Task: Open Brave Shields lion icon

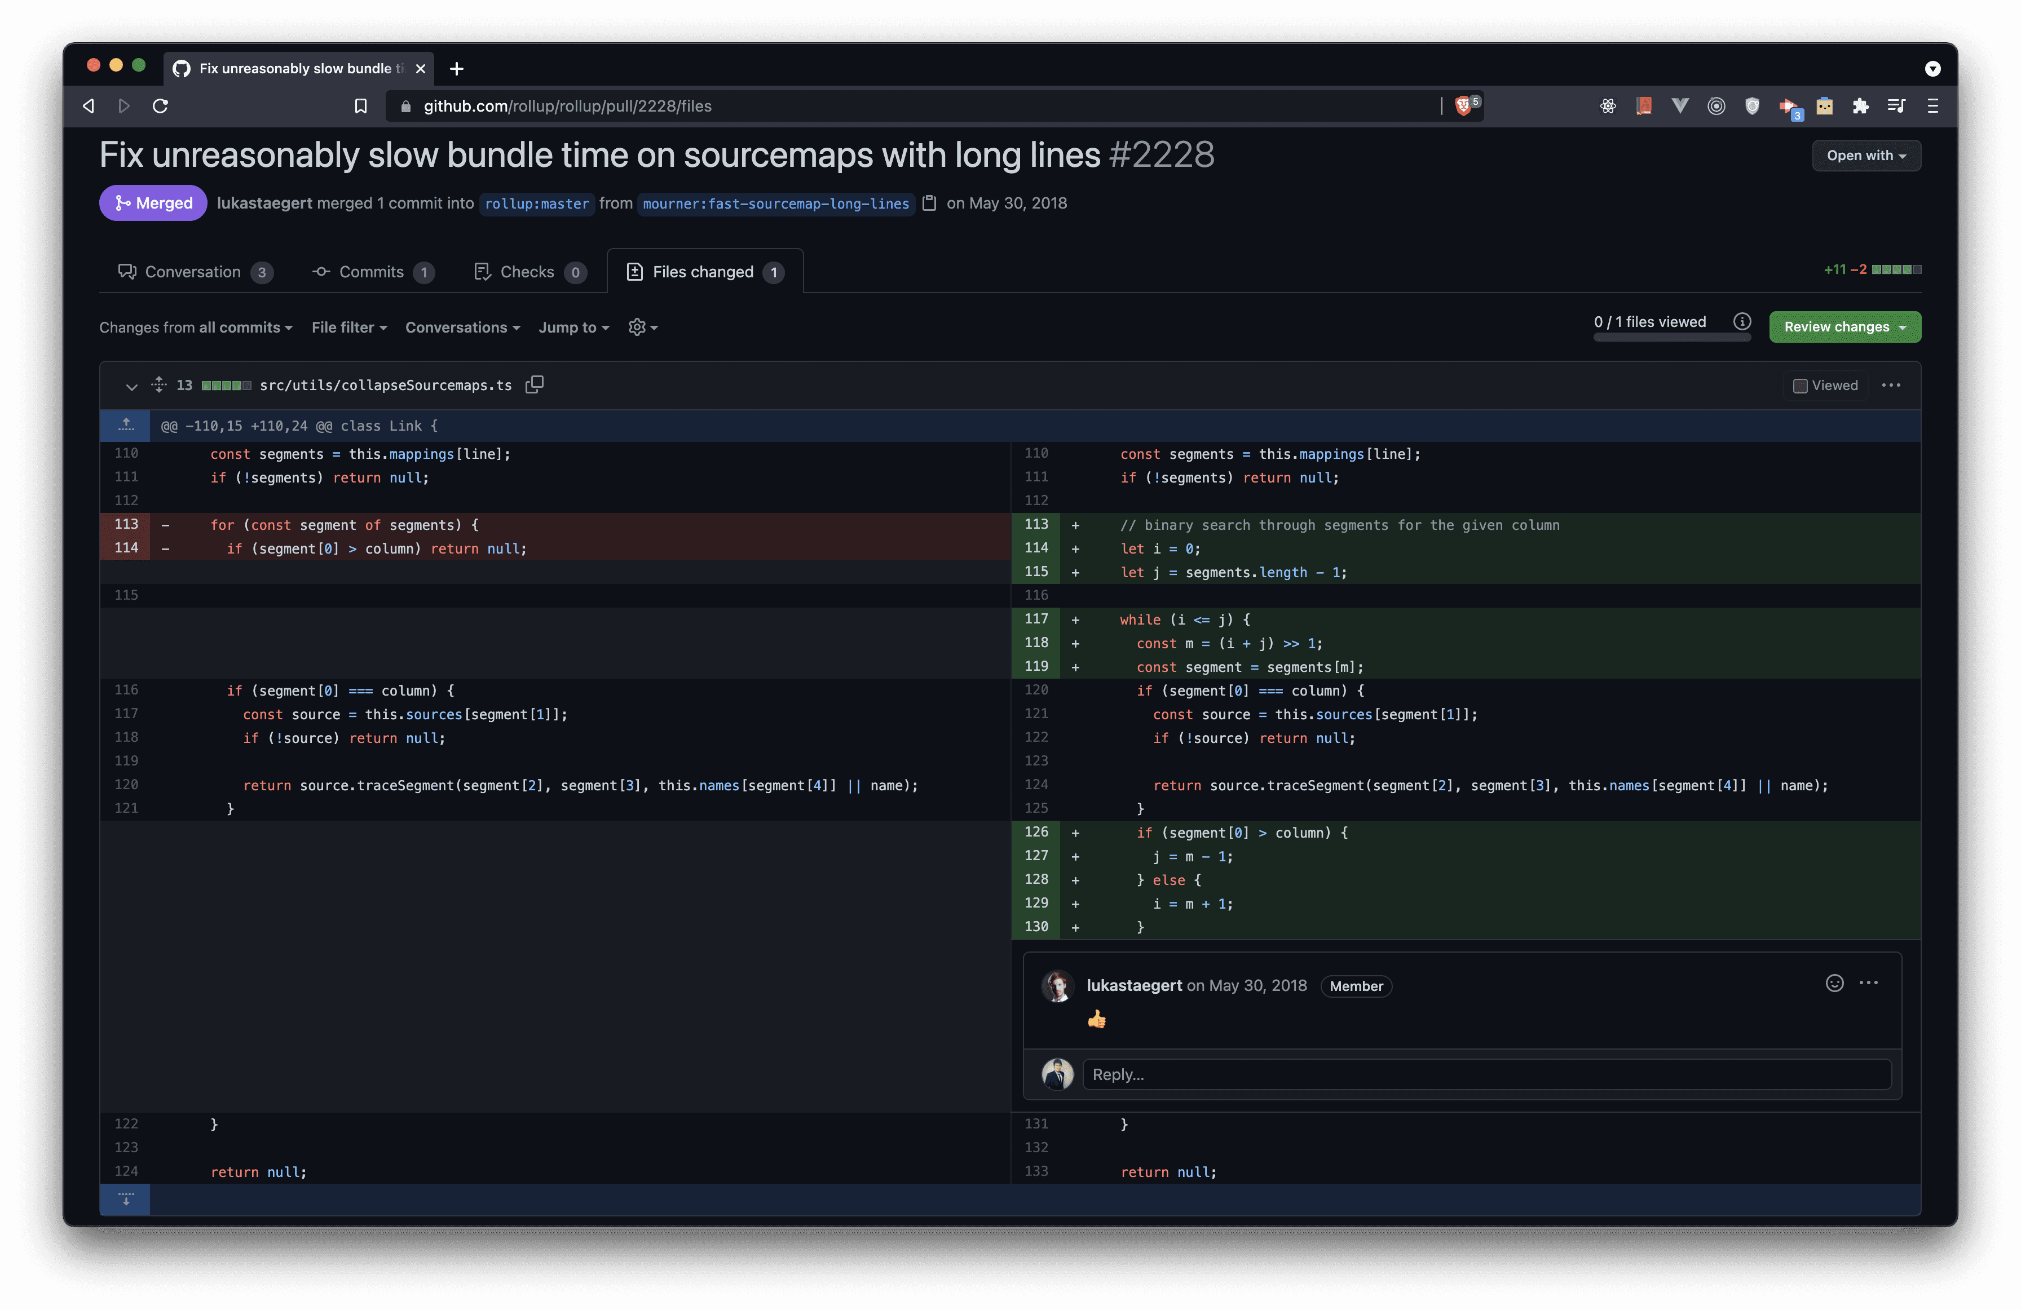Action: point(1462,106)
